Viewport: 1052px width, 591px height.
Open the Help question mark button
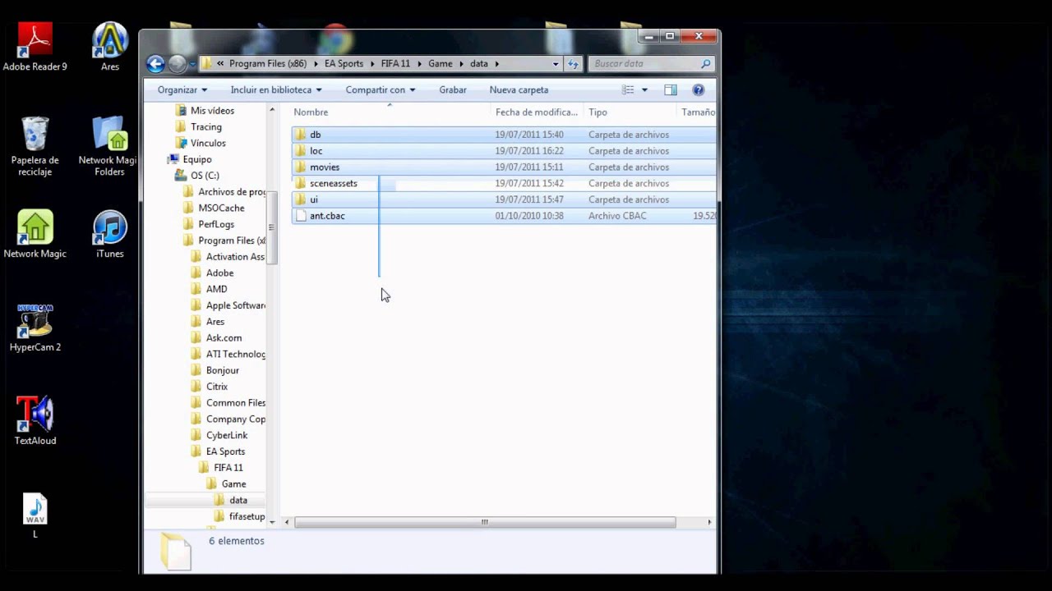tap(699, 89)
